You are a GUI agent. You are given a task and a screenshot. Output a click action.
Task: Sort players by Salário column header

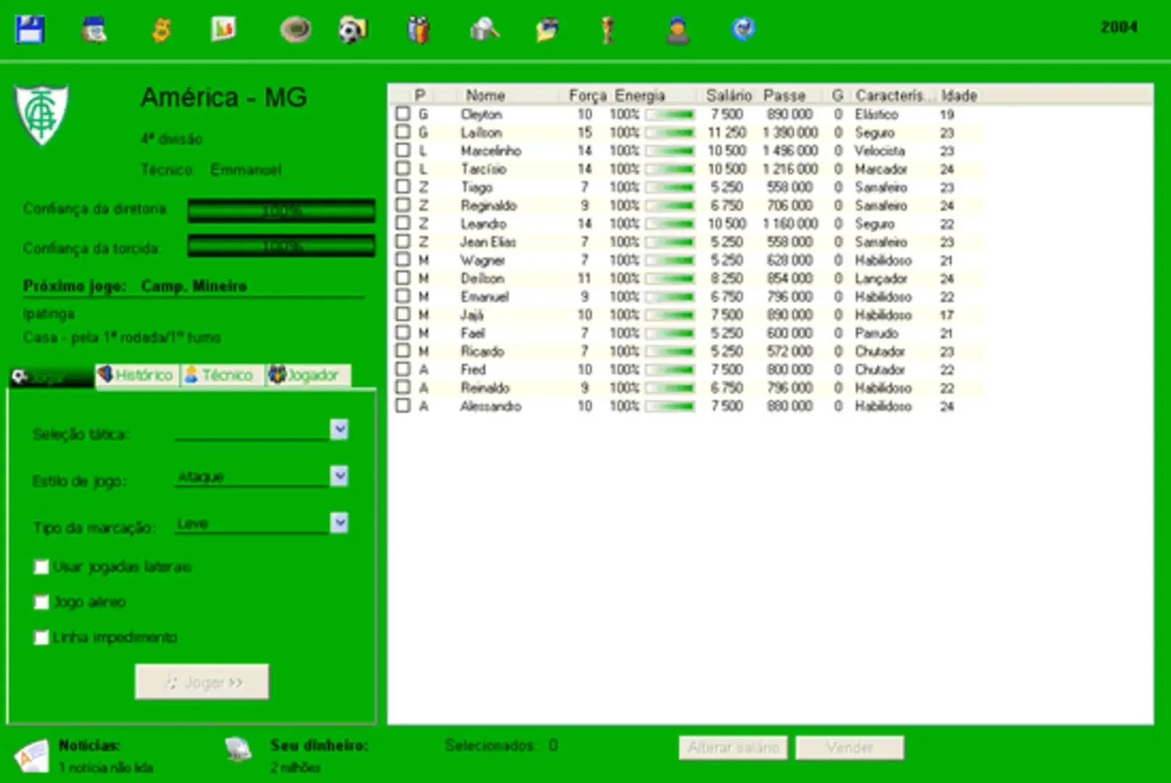pos(728,95)
